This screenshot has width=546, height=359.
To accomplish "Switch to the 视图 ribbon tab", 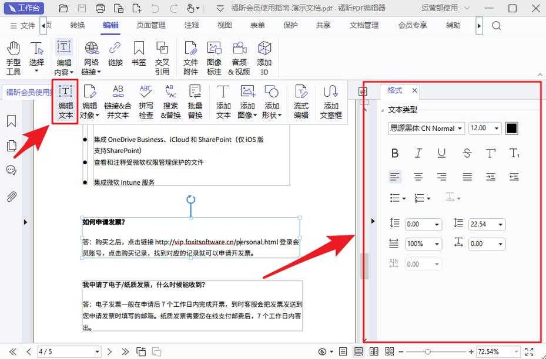I will tap(224, 25).
